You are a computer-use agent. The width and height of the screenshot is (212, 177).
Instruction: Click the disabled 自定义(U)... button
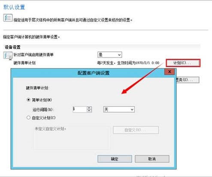[x=136, y=130]
